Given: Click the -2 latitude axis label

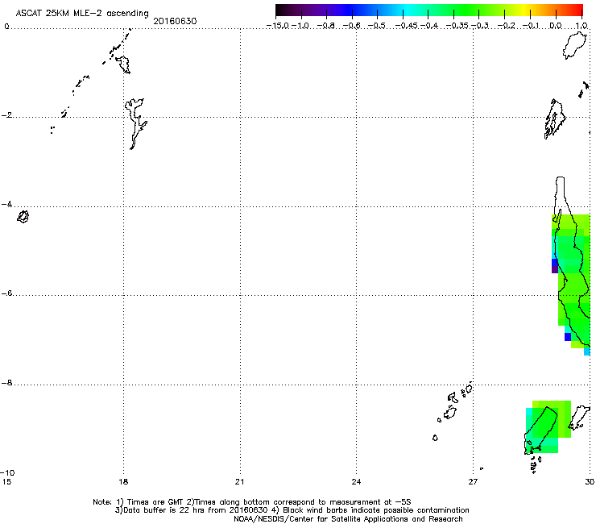Looking at the screenshot, I should pos(6,115).
